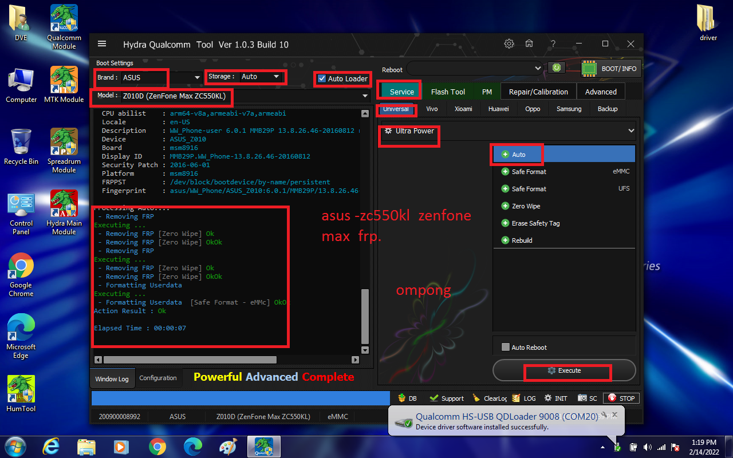
Task: Open the hamburger menu in Hydra tool
Action: pyautogui.click(x=102, y=44)
